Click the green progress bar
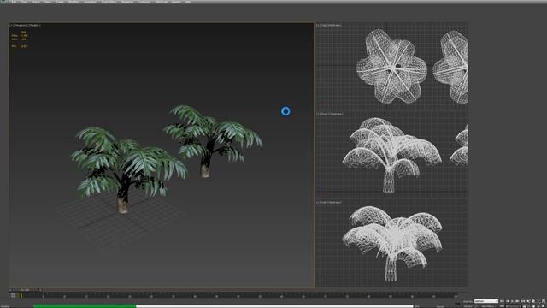This screenshot has width=547, height=308. pos(85,306)
